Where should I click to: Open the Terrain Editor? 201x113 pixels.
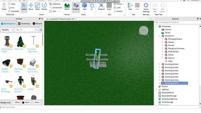67,7
